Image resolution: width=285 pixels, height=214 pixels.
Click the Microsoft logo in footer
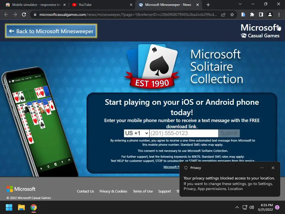point(21,189)
